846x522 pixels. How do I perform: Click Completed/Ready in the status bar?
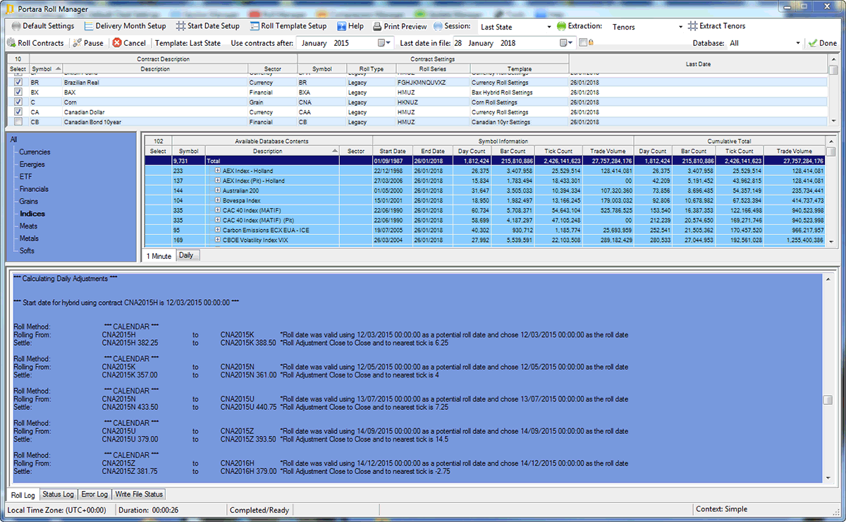(x=259, y=509)
